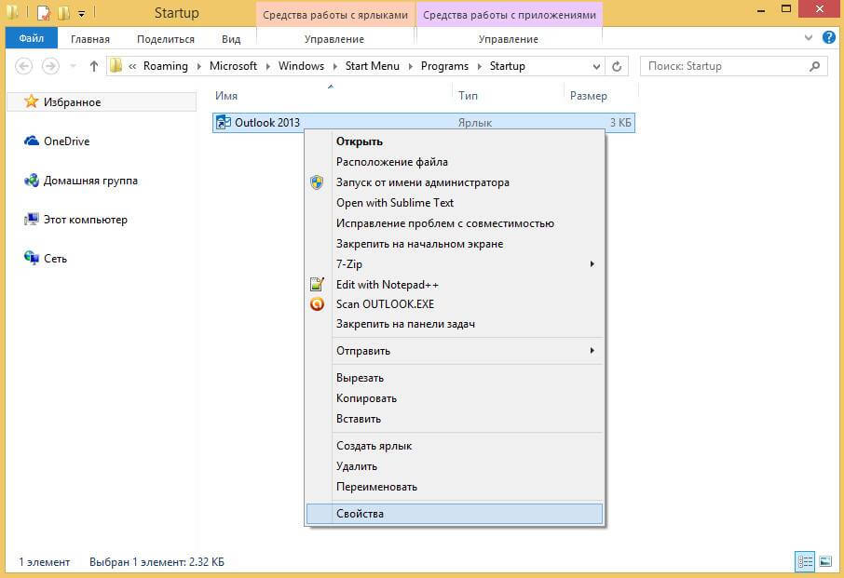The width and height of the screenshot is (844, 578).
Task: Expand the ribbon with the chevron arrow
Action: click(x=808, y=39)
